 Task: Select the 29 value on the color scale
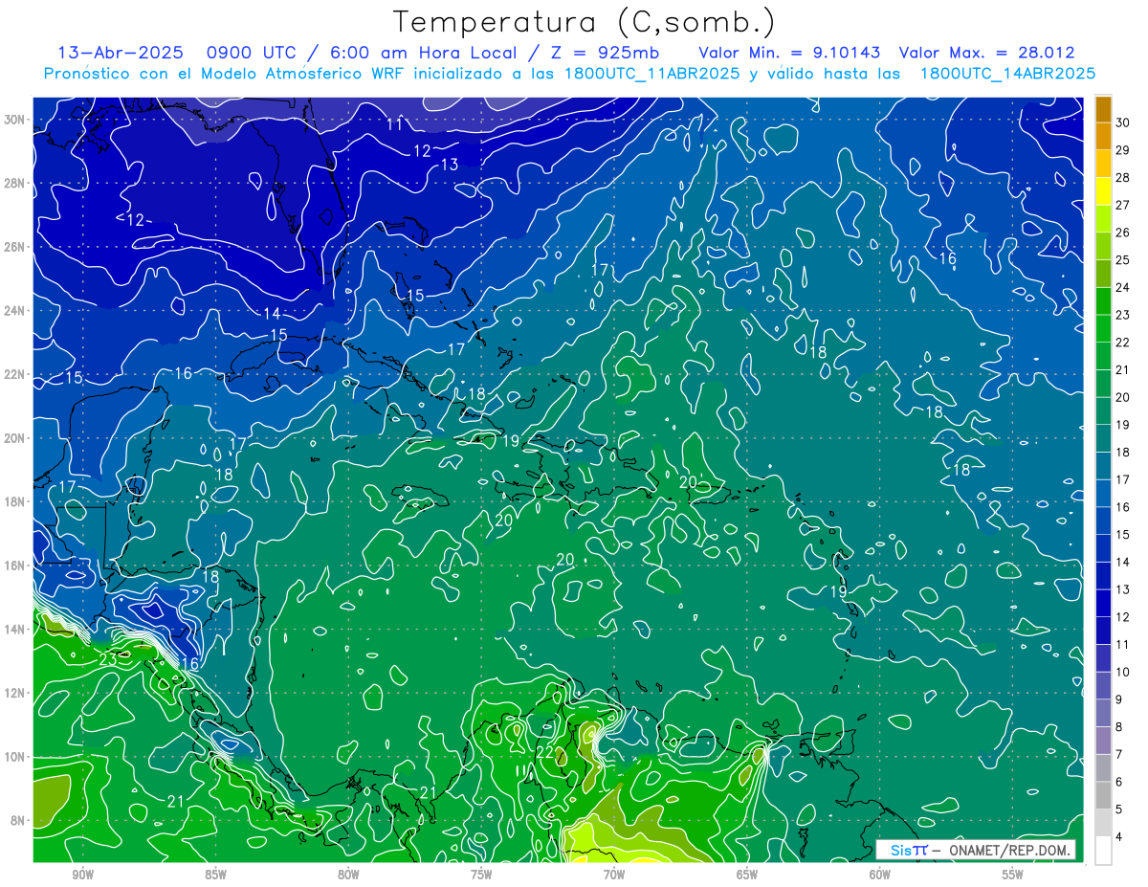point(1122,150)
